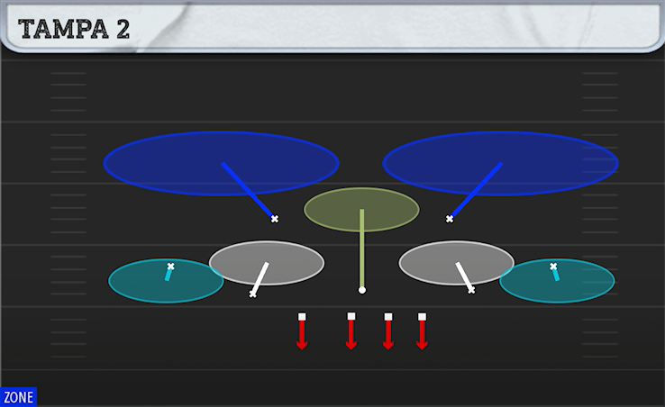
Task: Click the rightmost red rush arrow
Action: click(x=422, y=335)
